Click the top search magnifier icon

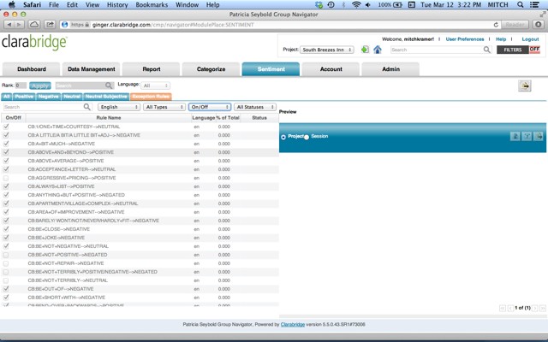tap(486, 50)
